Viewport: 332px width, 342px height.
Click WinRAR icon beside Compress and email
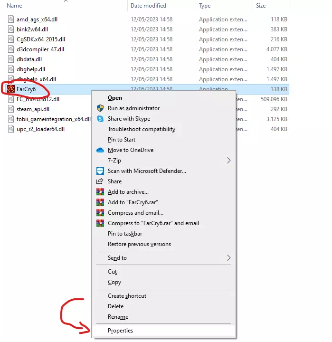pos(100,213)
